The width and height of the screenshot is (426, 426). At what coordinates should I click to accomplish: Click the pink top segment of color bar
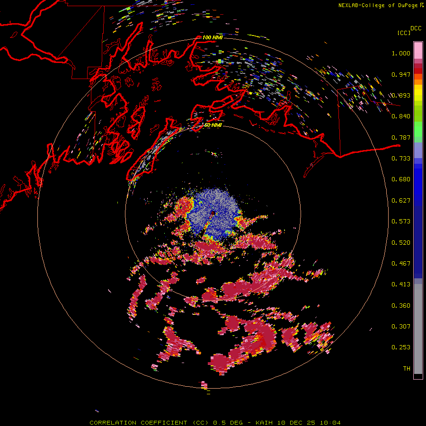tap(418, 51)
